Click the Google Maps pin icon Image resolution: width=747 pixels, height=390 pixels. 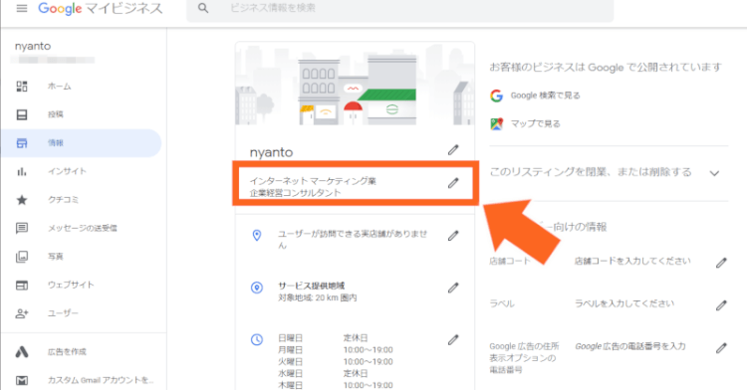point(496,124)
